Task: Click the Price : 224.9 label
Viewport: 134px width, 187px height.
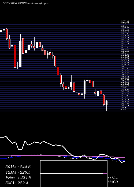Action: pos(18,178)
